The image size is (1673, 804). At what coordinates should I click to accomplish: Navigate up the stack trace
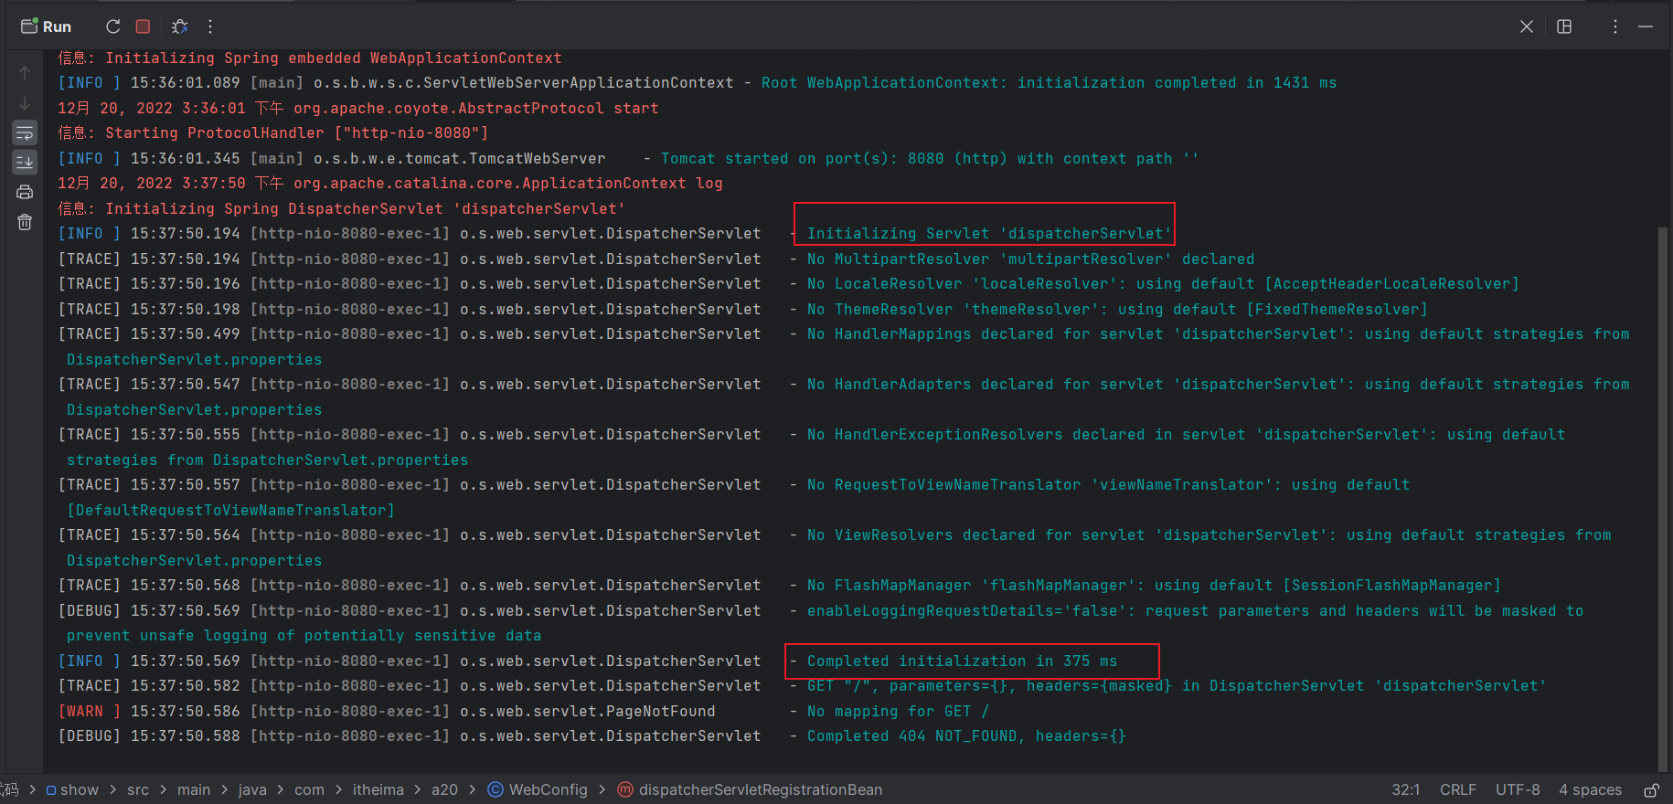[x=25, y=73]
